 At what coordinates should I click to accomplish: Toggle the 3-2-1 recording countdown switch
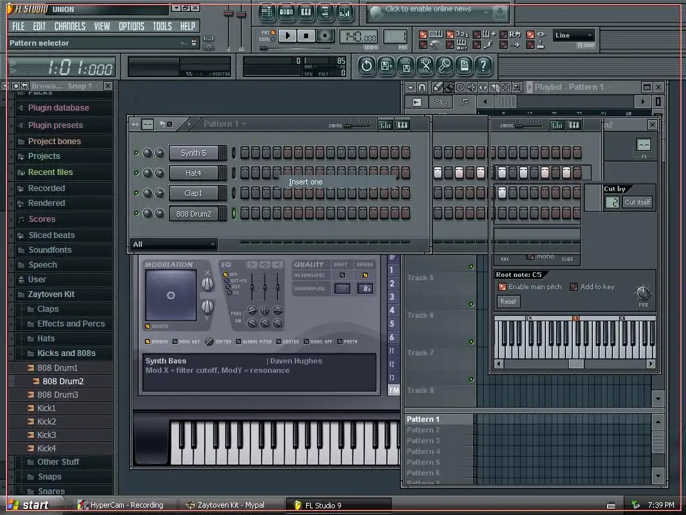pos(450,34)
